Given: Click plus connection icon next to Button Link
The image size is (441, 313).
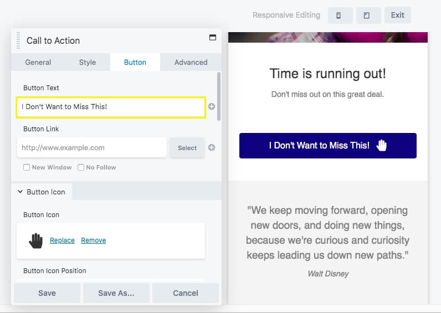Looking at the screenshot, I should pos(212,148).
